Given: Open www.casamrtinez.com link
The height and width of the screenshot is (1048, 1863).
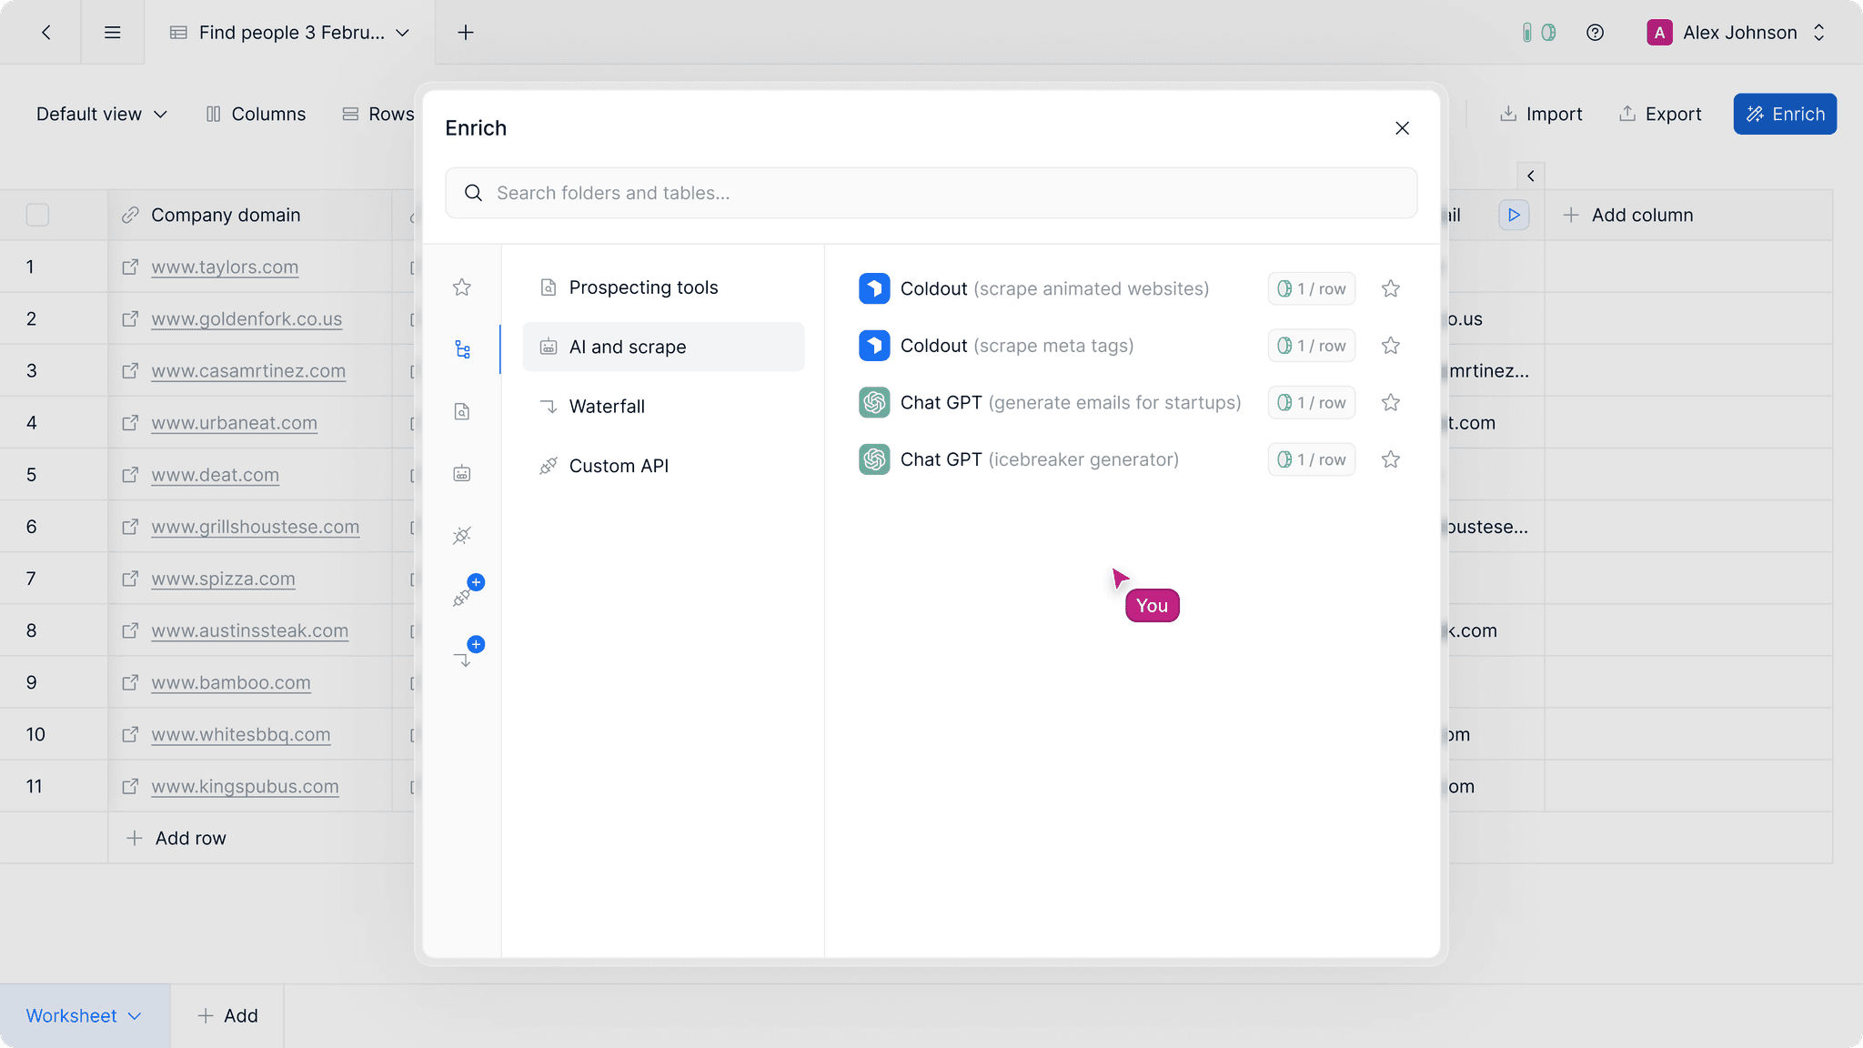Looking at the screenshot, I should (248, 370).
